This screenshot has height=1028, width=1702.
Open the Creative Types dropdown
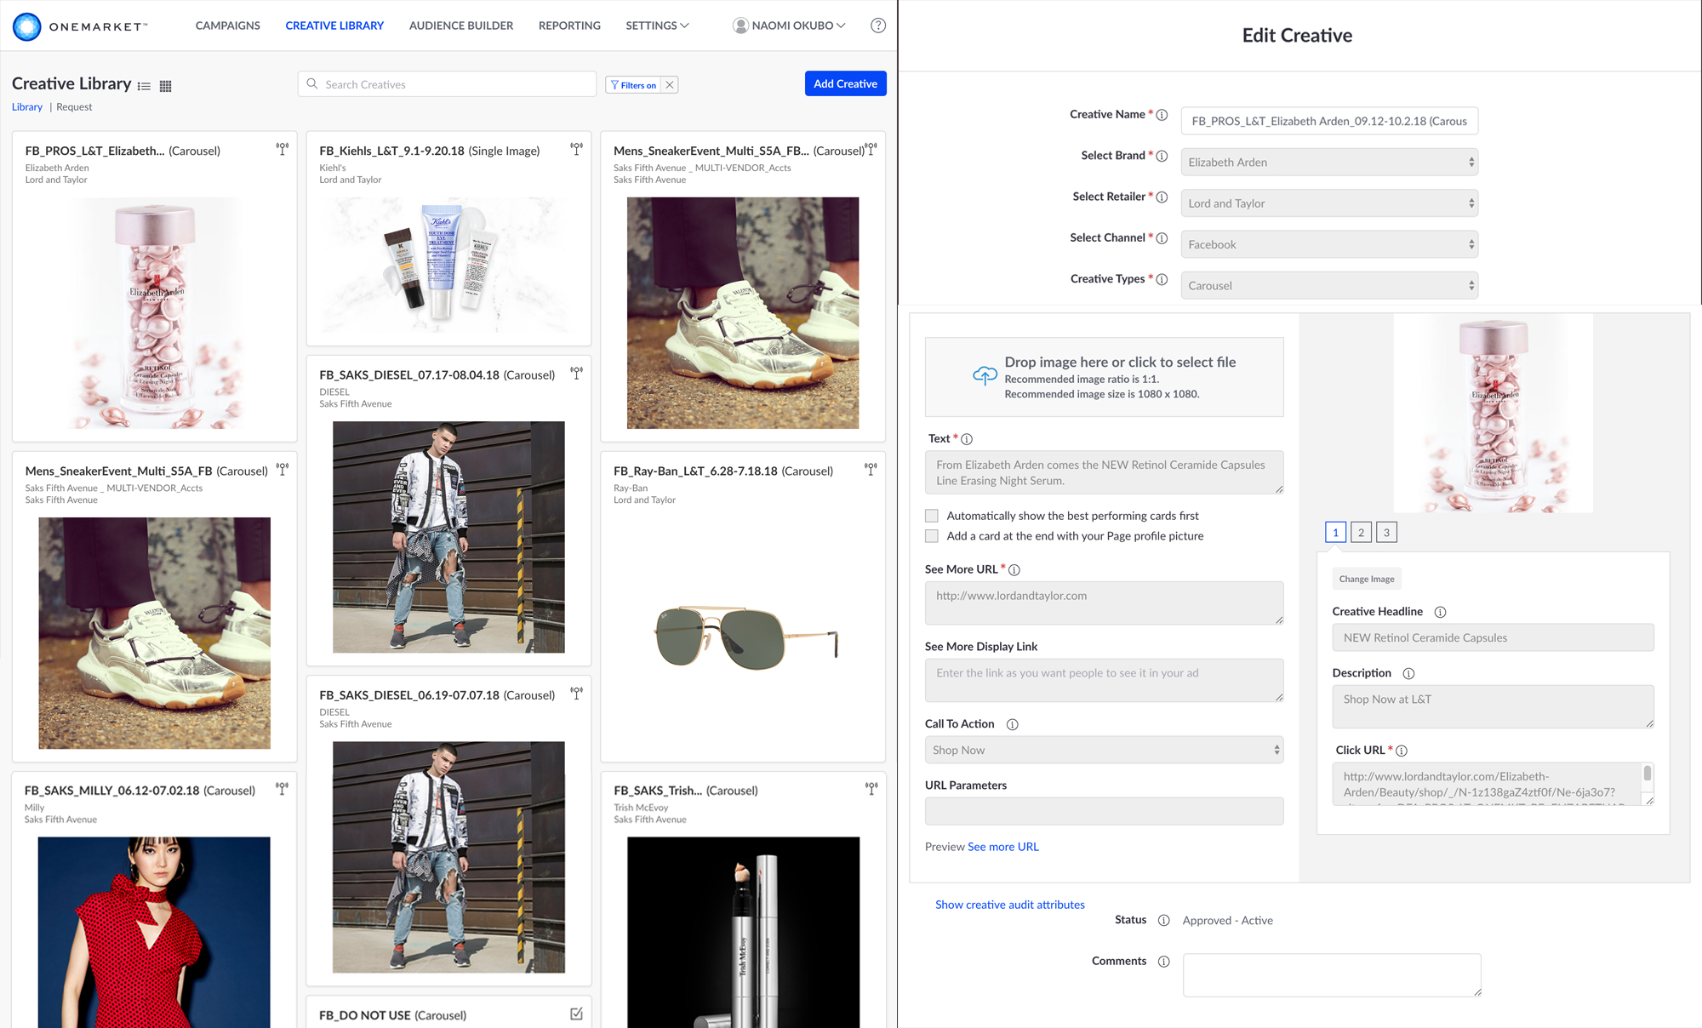click(x=1329, y=285)
